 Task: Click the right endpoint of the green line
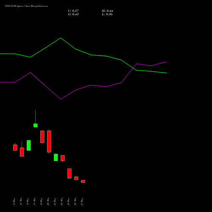coord(167,73)
